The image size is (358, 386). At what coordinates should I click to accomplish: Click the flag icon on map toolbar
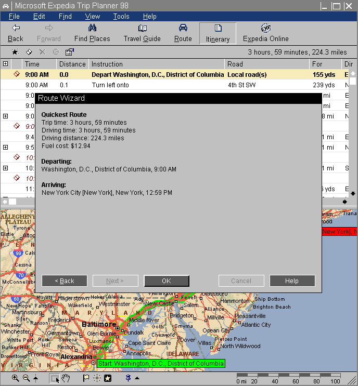click(x=86, y=378)
